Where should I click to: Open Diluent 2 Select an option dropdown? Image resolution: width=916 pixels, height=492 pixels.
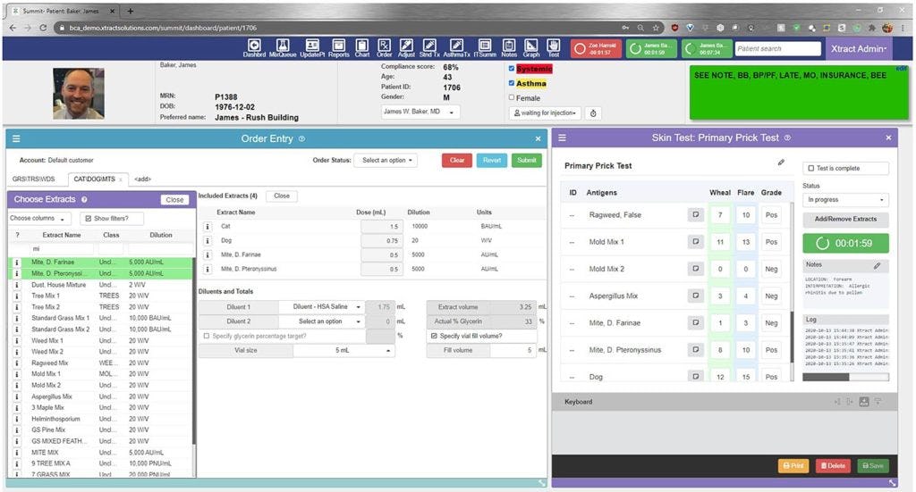click(x=322, y=321)
